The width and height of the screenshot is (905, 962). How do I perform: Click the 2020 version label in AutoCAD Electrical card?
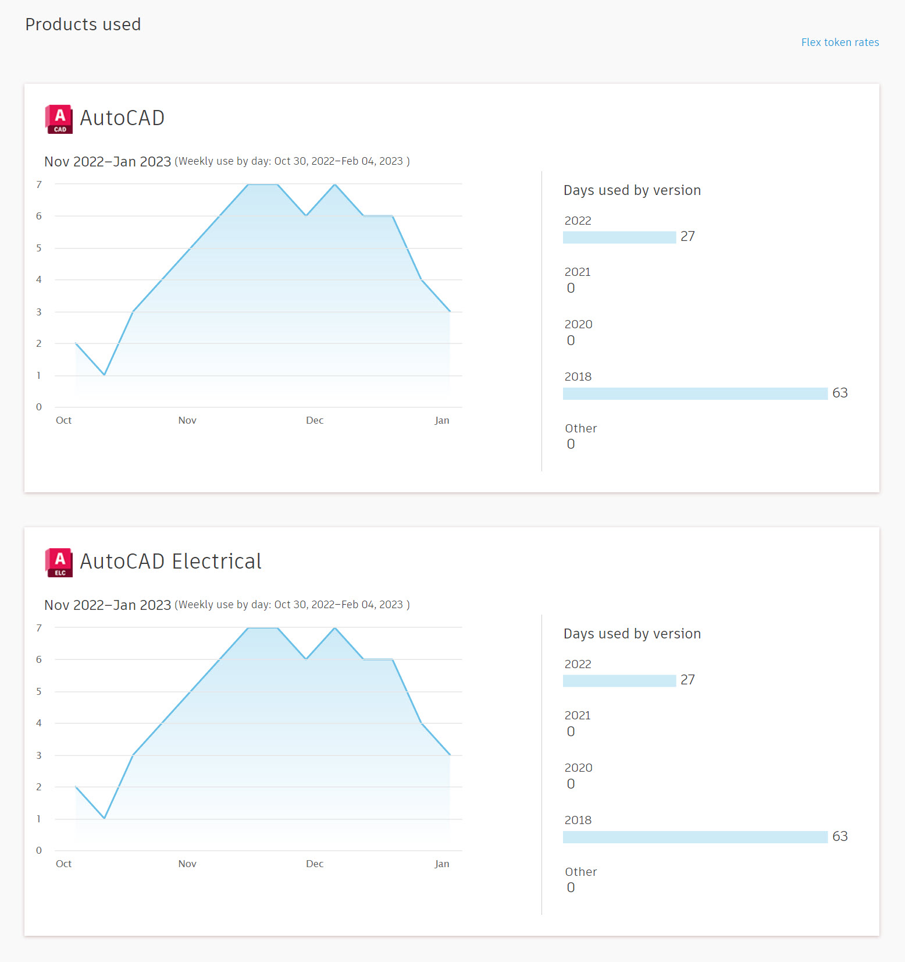pyautogui.click(x=578, y=768)
